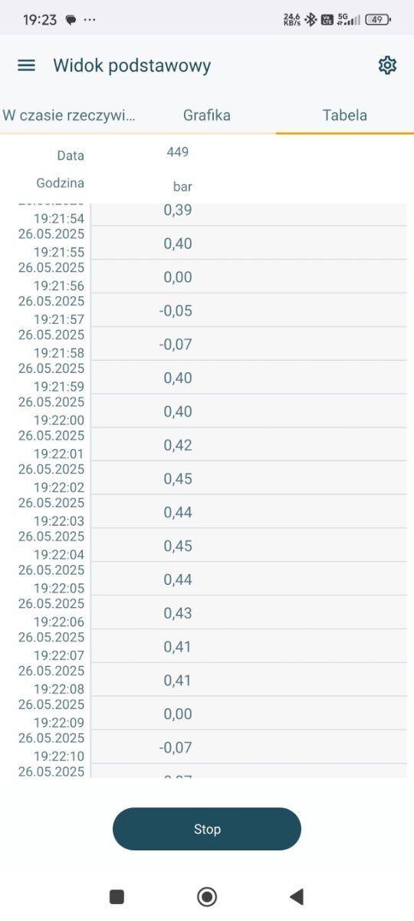Tap the 0,42 value at 19:22:01

coord(178,445)
